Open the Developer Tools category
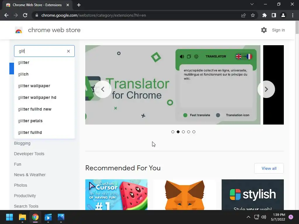The image size is (299, 224). (29, 154)
